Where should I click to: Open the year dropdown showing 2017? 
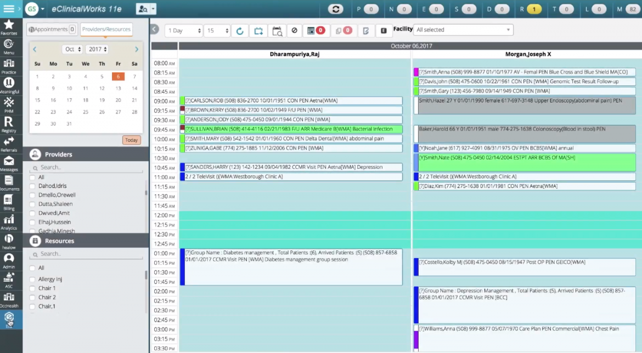pos(97,49)
